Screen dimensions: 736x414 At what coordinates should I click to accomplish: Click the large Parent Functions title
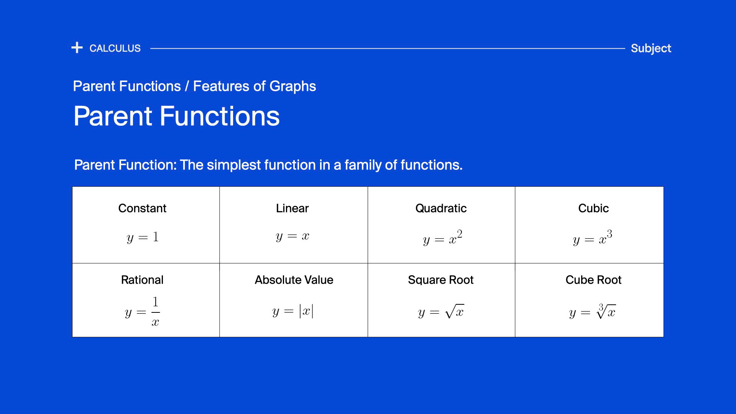[x=176, y=116]
